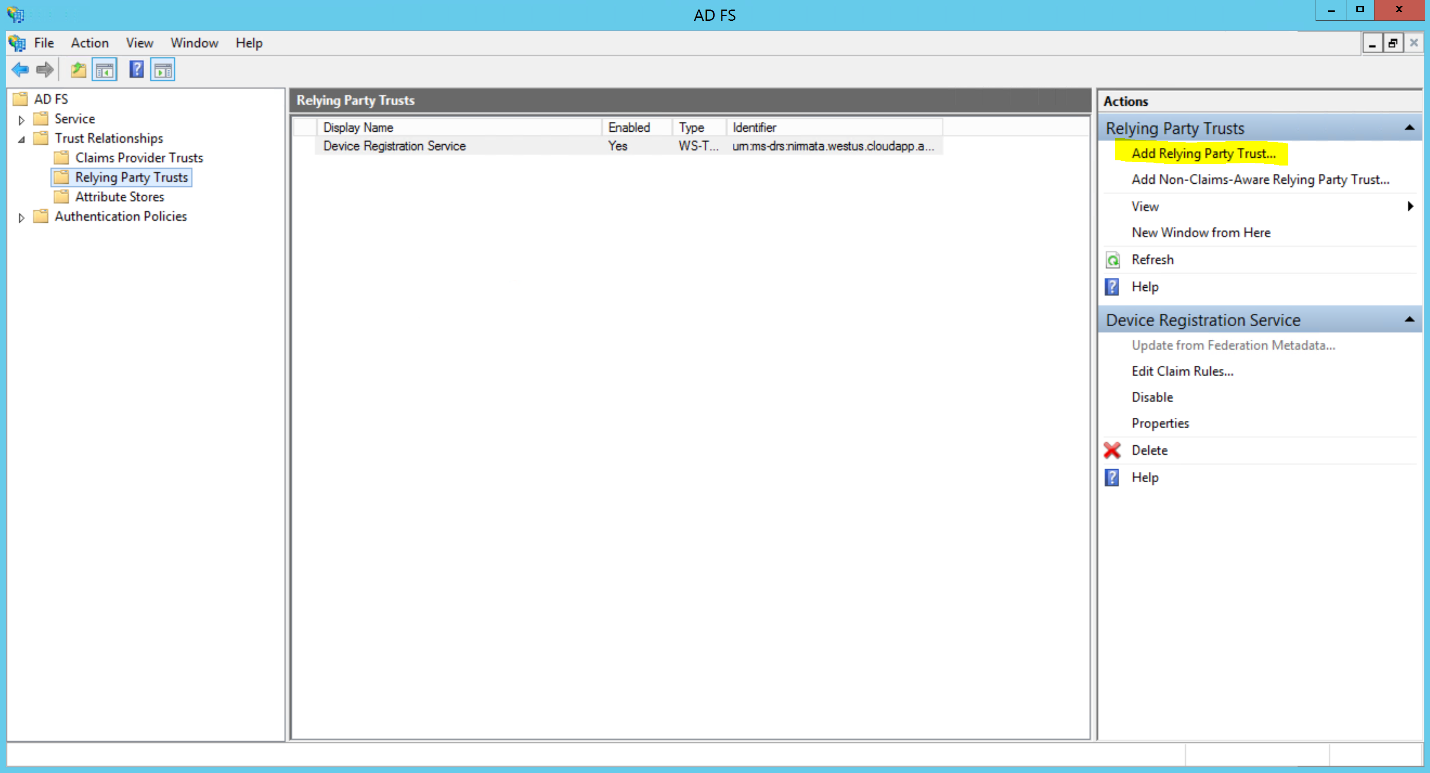
Task: Click the Trust Relationships folder icon
Action: (41, 138)
